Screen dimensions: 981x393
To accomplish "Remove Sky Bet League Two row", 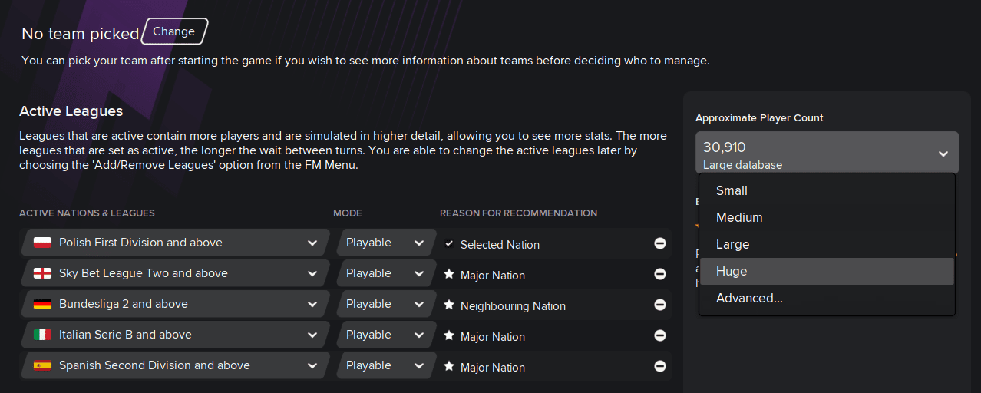I will 659,274.
